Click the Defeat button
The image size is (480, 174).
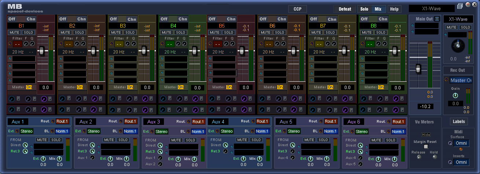pyautogui.click(x=345, y=9)
